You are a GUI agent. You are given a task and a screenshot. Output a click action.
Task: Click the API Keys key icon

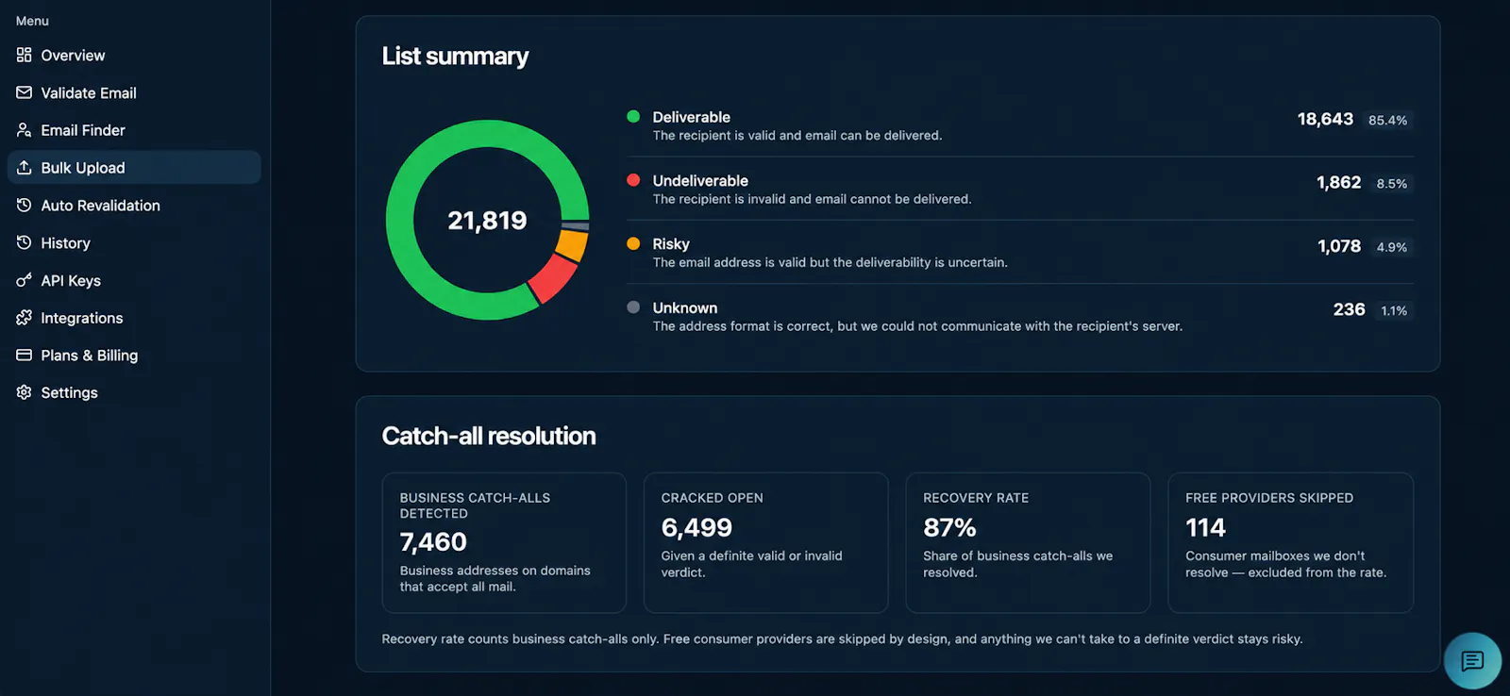pos(24,280)
